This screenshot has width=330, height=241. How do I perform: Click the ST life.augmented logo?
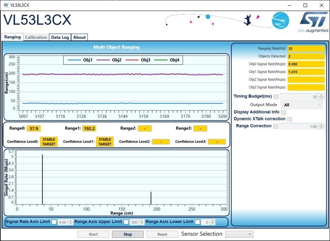click(x=313, y=22)
